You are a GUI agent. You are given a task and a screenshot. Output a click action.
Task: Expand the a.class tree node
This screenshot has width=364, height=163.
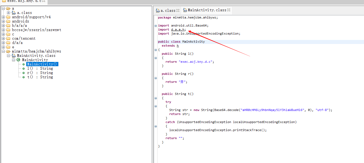click(9, 13)
